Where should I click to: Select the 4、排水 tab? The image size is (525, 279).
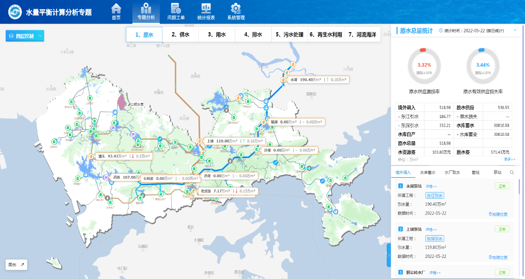[x=253, y=35]
